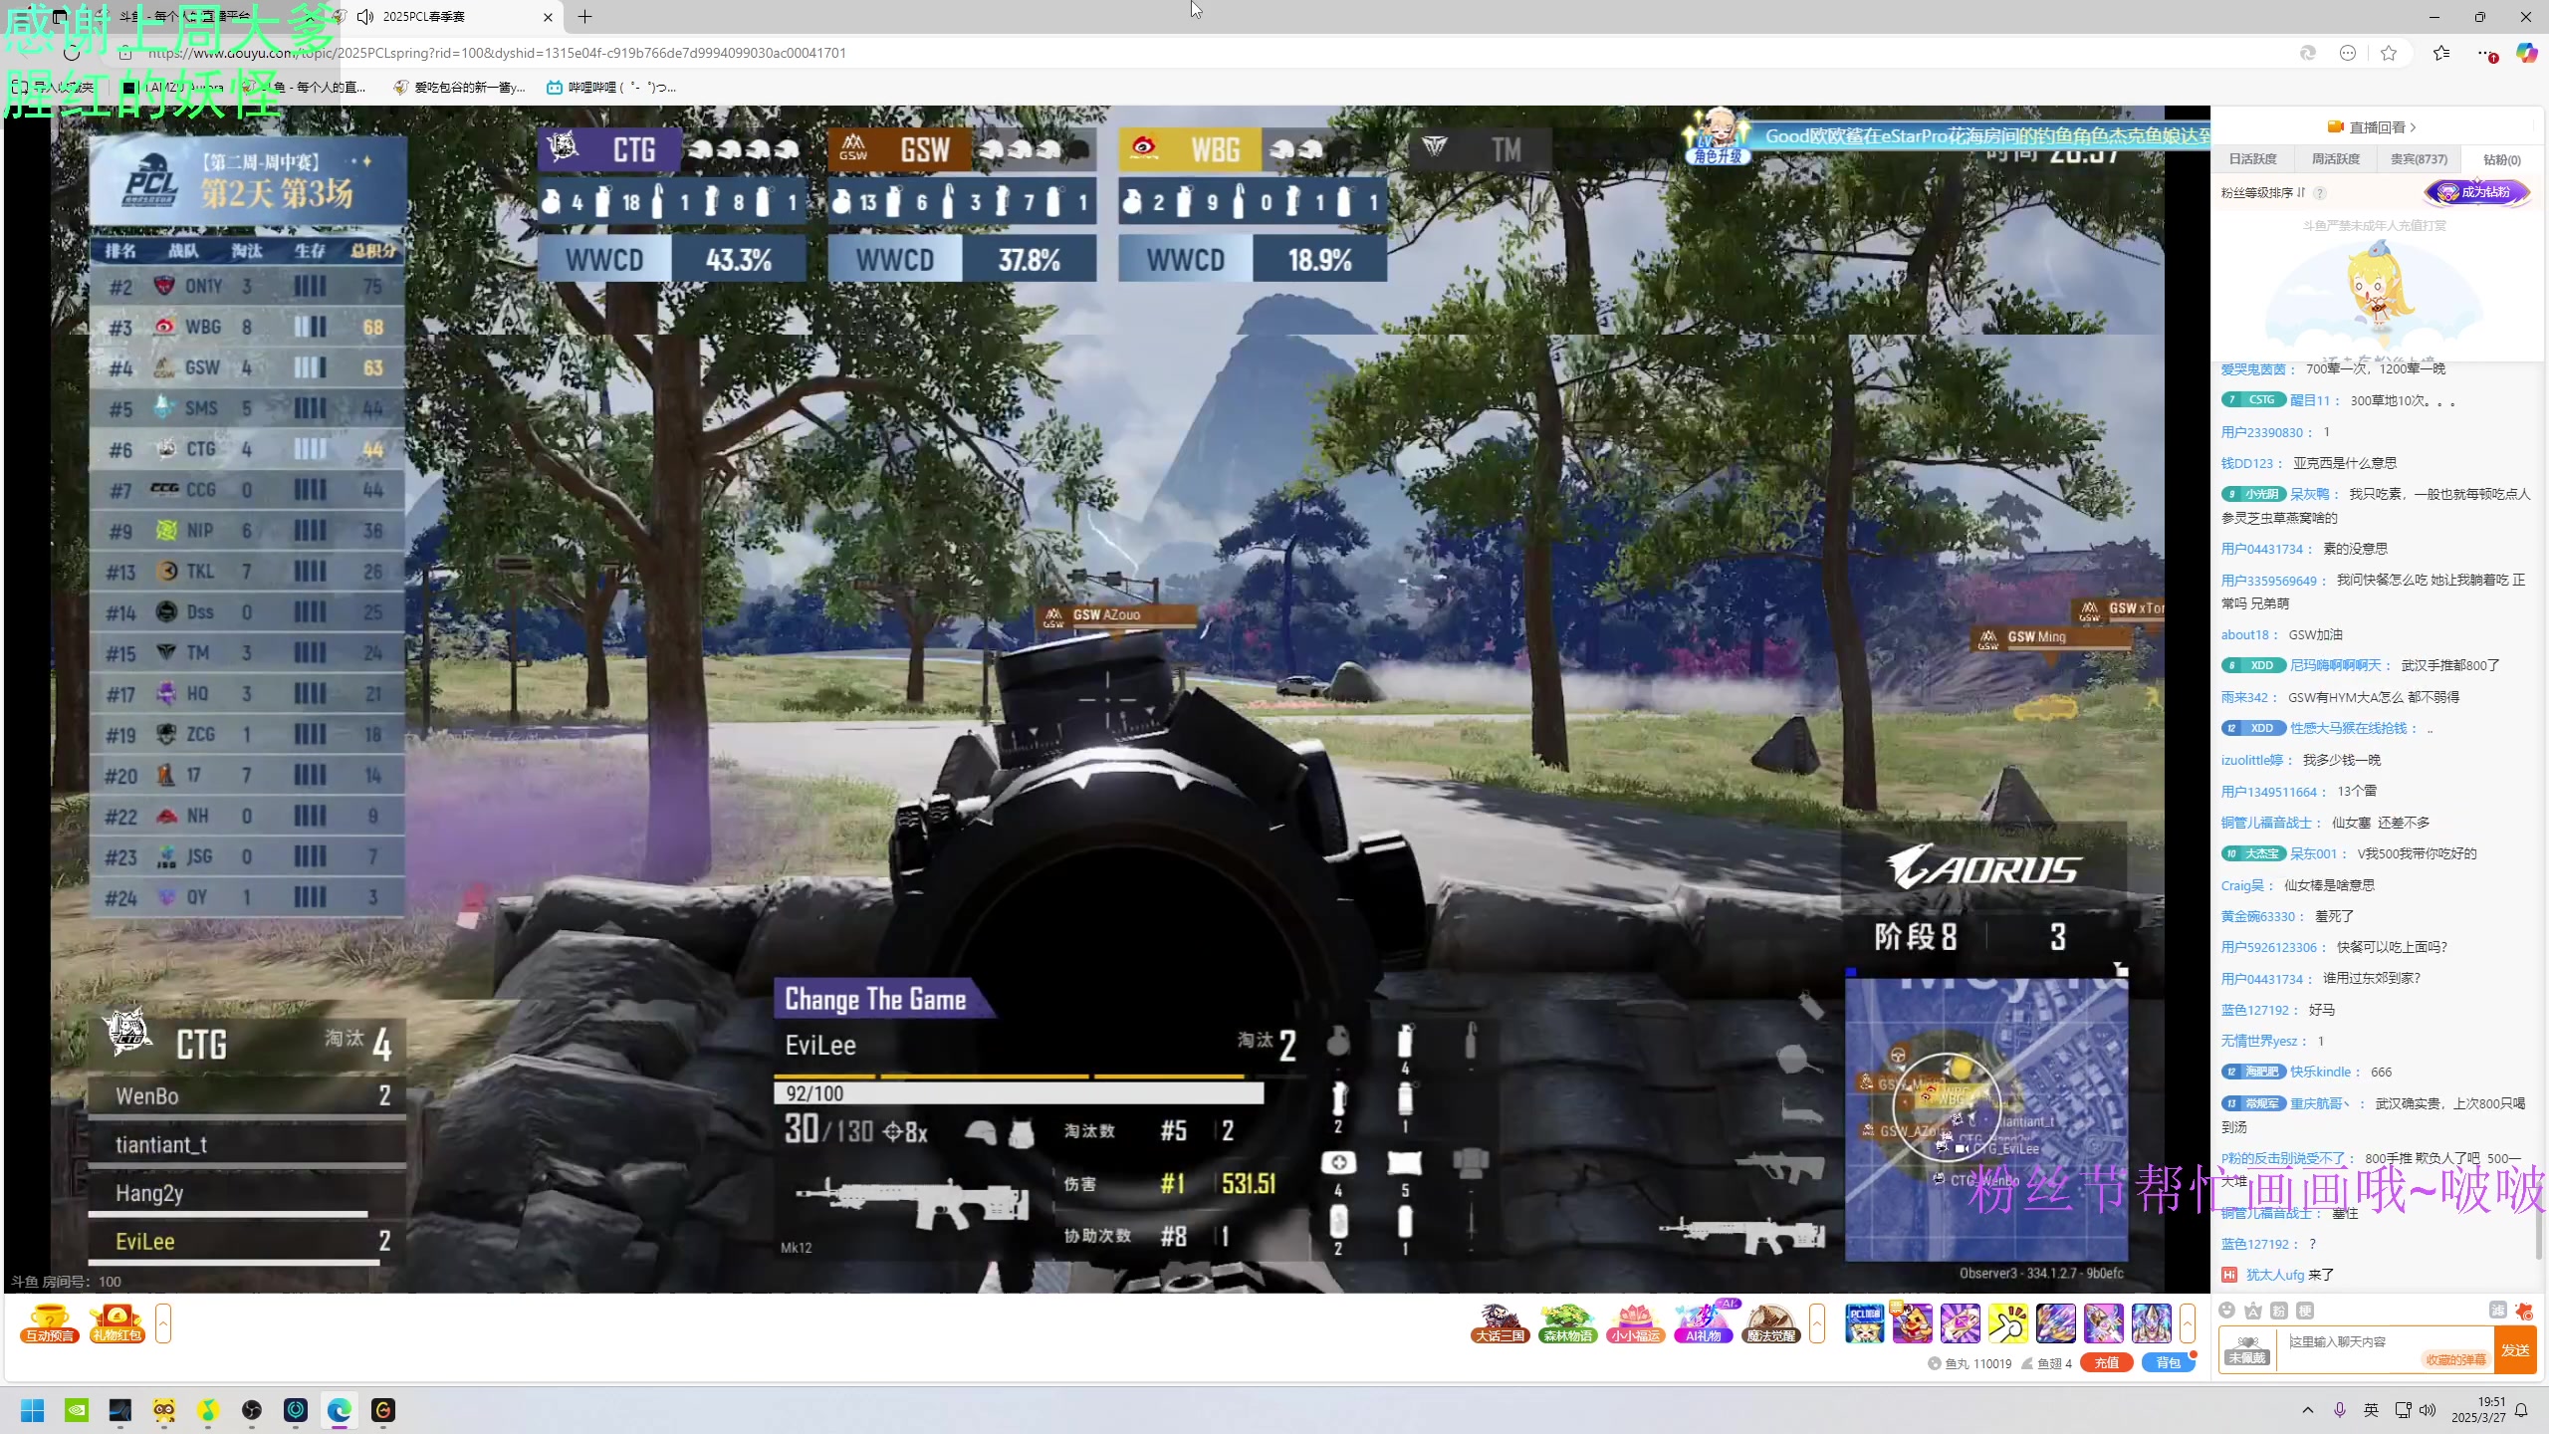Click the 粉 fan danmaku icon
Viewport: 2549px width, 1434px height.
[2279, 1311]
